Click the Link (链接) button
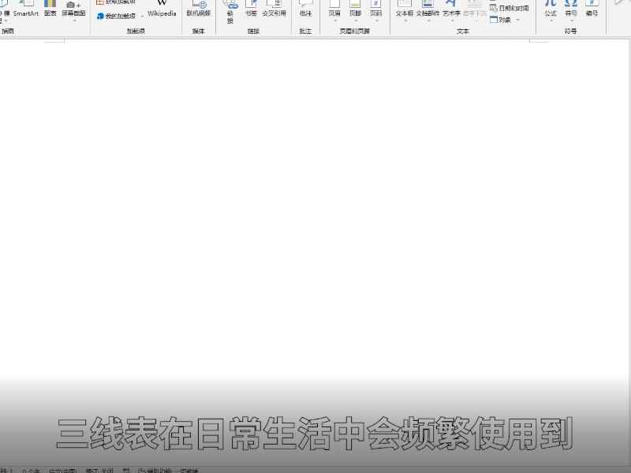This screenshot has width=631, height=473. (x=230, y=11)
